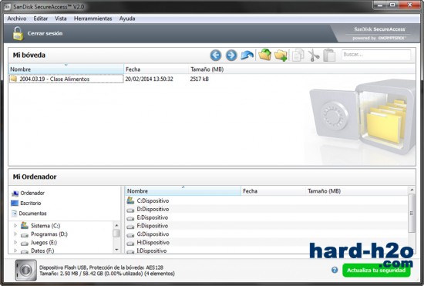The height and width of the screenshot is (286, 424).
Task: Expand the Sistema (C:) tree node
Action: 15,225
